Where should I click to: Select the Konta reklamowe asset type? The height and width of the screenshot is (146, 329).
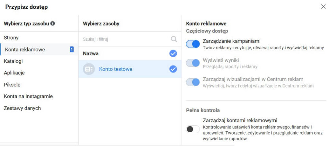pyautogui.click(x=39, y=50)
